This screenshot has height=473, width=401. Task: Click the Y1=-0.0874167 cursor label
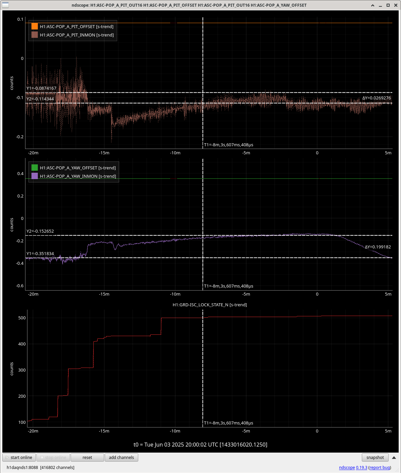coord(42,88)
